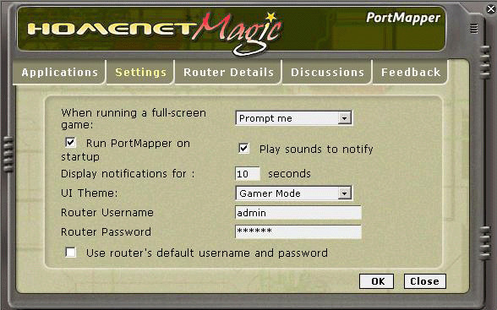Close the PortMapper window with the X icon
This screenshot has height=310, width=497.
click(x=491, y=8)
